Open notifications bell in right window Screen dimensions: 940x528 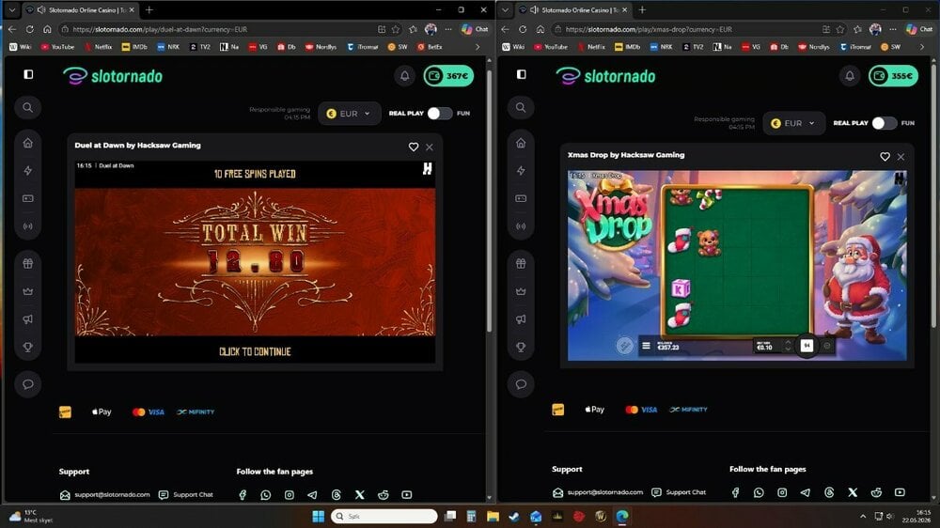coord(850,76)
